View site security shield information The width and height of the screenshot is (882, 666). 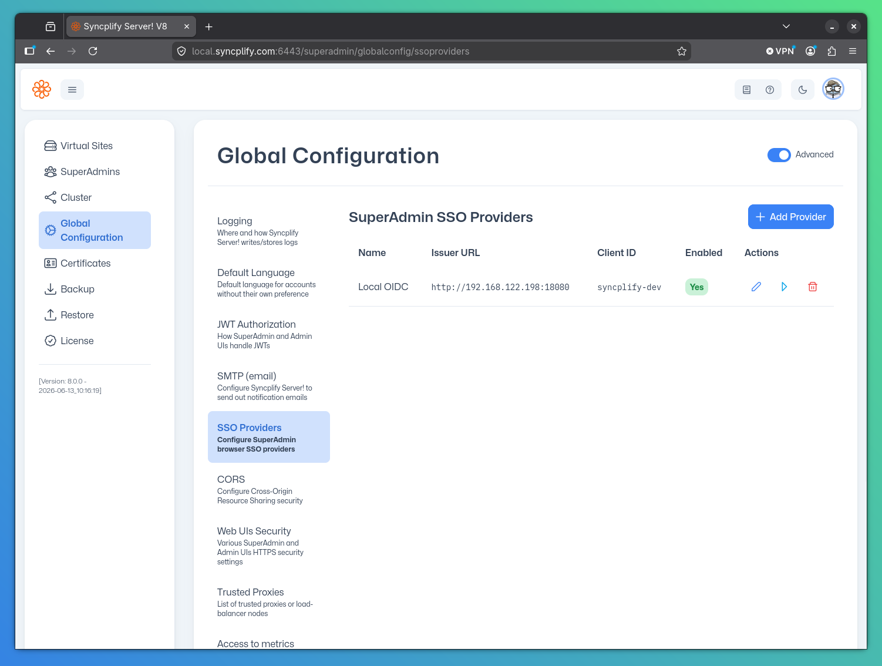181,51
